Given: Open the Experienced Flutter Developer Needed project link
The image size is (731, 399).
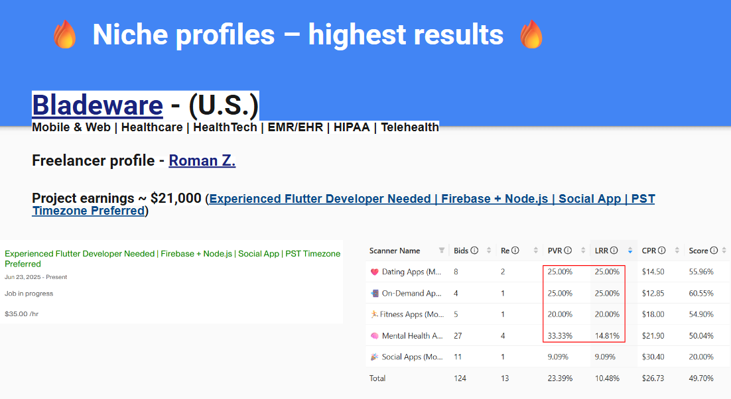Looking at the screenshot, I should pyautogui.click(x=344, y=204).
